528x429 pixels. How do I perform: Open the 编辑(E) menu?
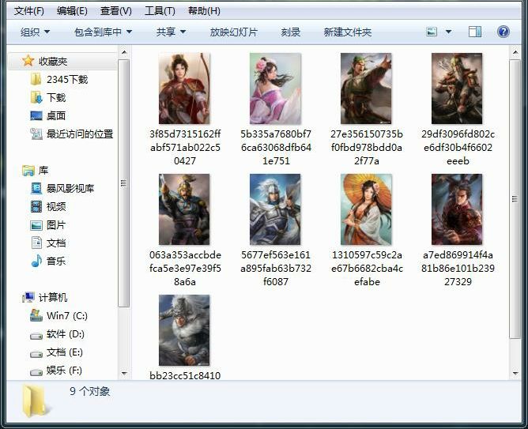click(x=72, y=11)
